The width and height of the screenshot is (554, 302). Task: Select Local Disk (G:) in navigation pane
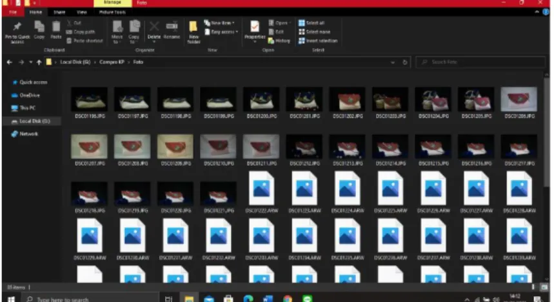click(31, 121)
